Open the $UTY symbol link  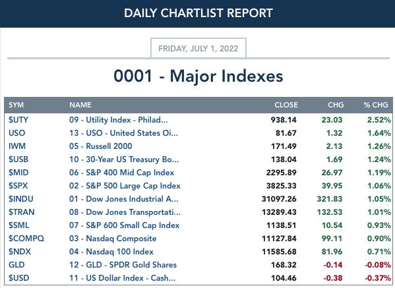point(18,120)
